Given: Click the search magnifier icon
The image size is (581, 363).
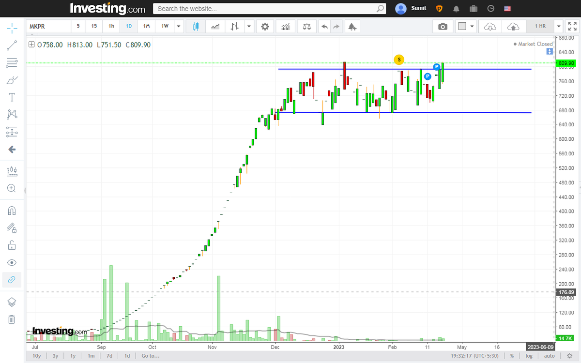Looking at the screenshot, I should coord(381,9).
